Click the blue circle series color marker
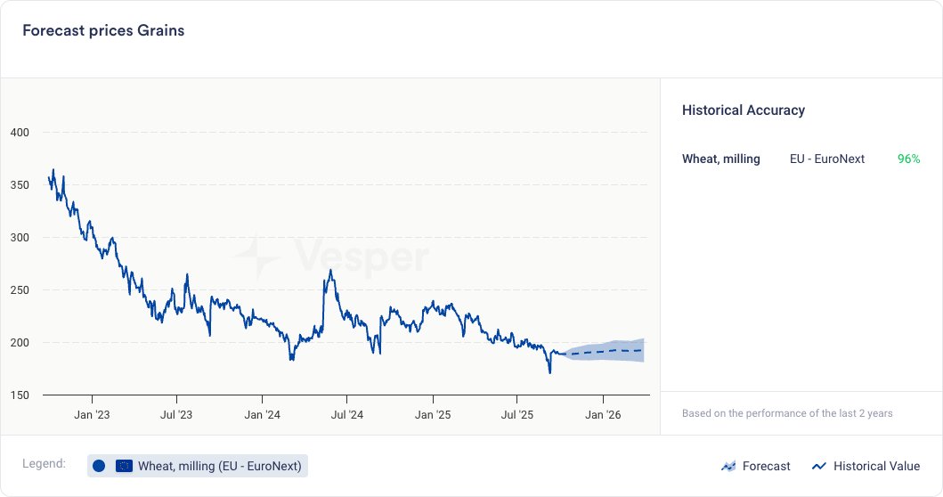Image resolution: width=943 pixels, height=497 pixels. click(99, 466)
